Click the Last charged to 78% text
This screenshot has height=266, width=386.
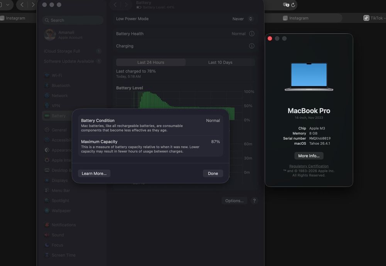tap(136, 71)
